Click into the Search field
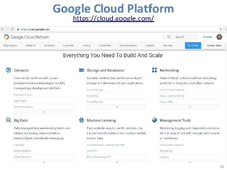The width and height of the screenshot is (227, 170). (181, 37)
